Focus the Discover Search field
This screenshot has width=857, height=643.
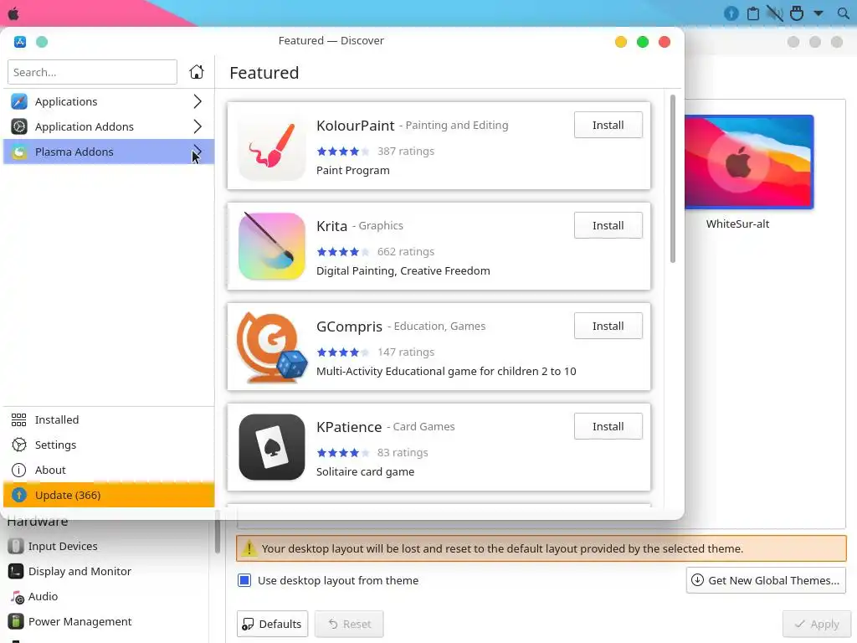click(92, 72)
